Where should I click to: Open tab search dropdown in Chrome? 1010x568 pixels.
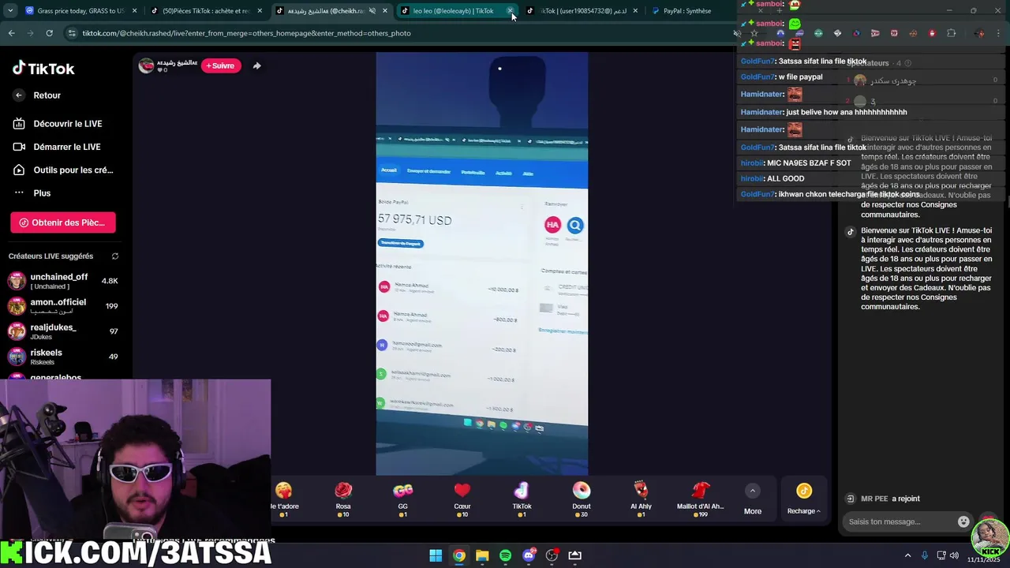9,11
